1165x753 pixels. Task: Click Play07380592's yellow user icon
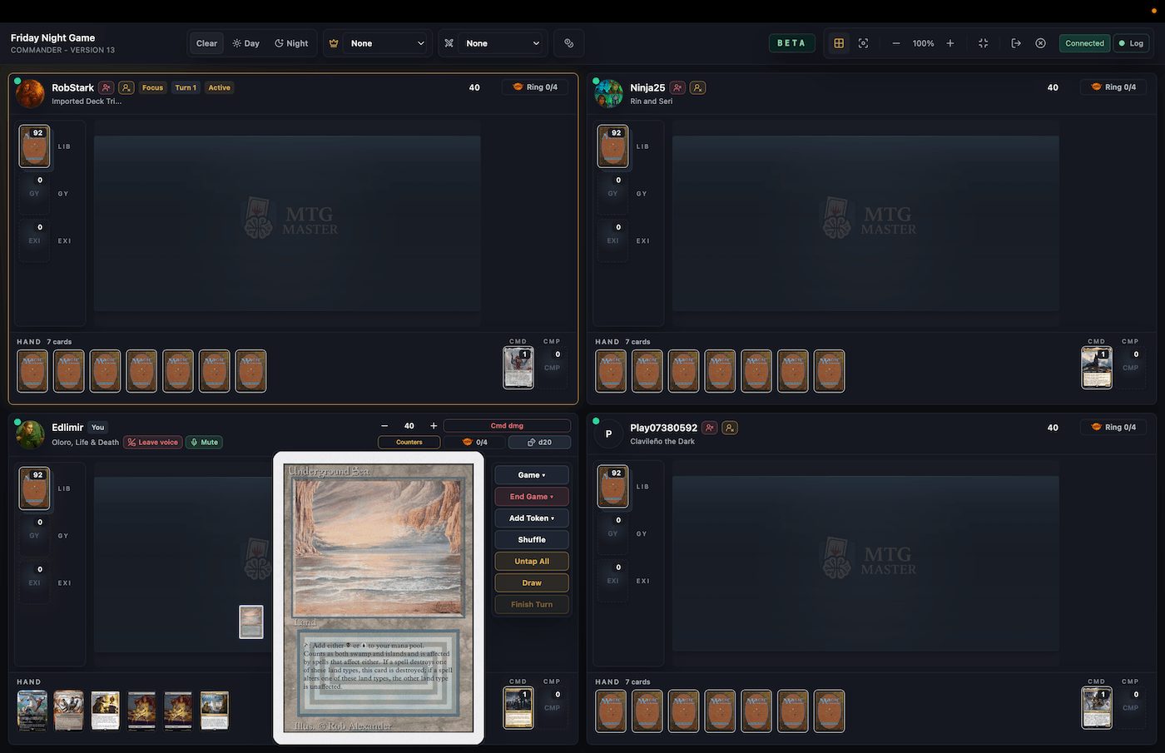pos(730,428)
